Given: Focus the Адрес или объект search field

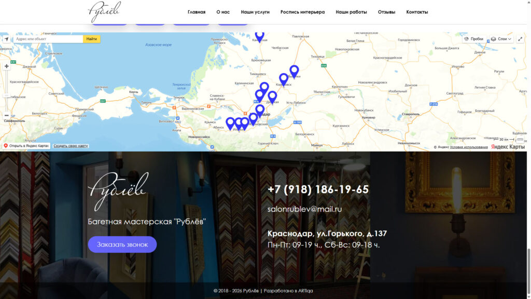Looking at the screenshot, I should pyautogui.click(x=48, y=39).
